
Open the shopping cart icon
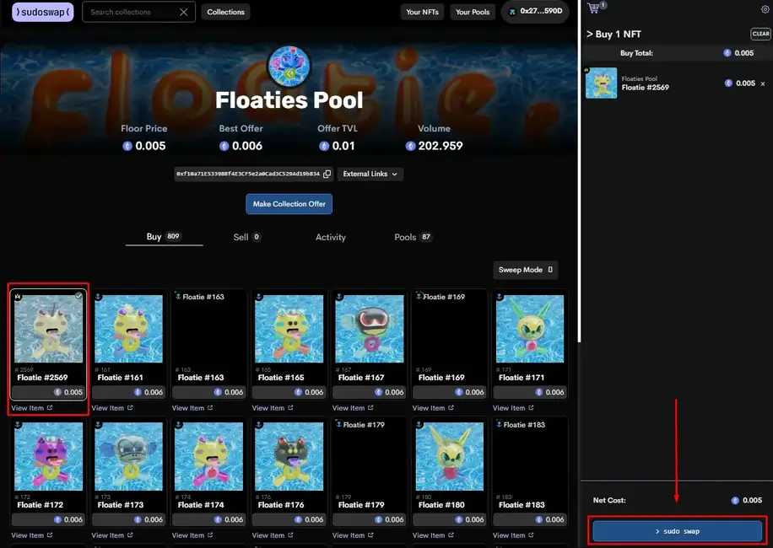pyautogui.click(x=595, y=8)
